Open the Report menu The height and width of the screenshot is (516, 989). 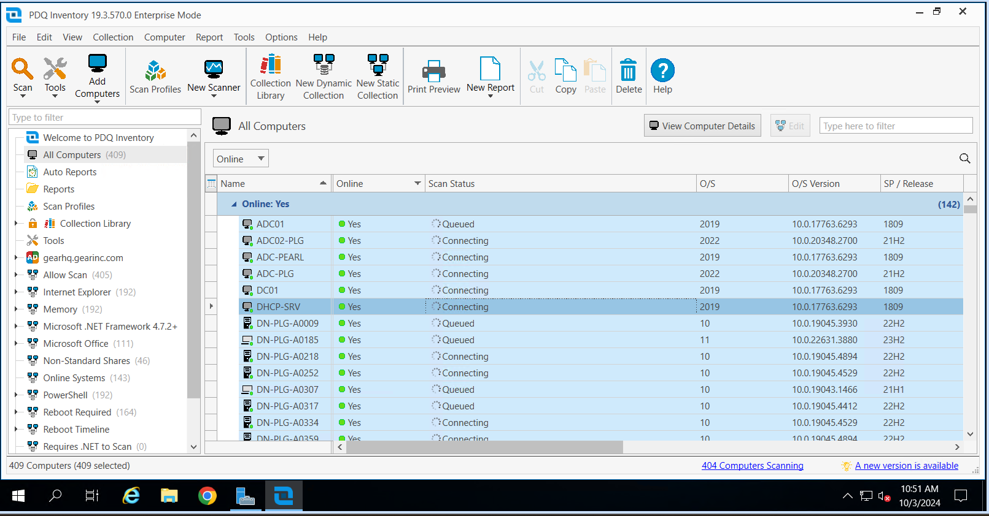point(209,37)
